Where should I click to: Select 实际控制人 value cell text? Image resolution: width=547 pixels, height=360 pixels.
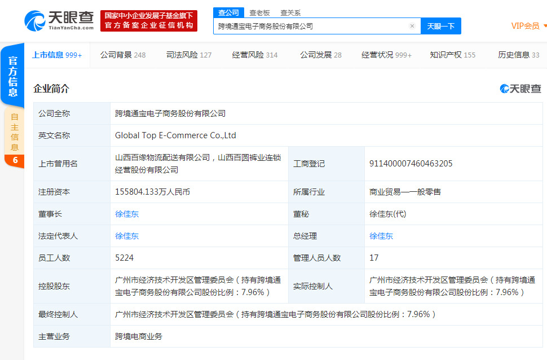coord(452,286)
